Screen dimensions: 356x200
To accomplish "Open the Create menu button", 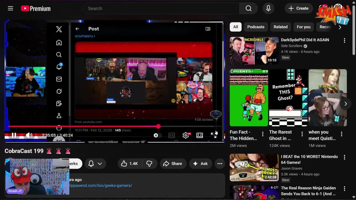I will (x=298, y=8).
